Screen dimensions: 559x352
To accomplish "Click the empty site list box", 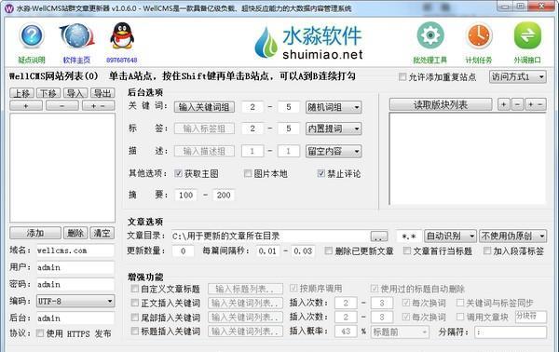I will point(62,168).
